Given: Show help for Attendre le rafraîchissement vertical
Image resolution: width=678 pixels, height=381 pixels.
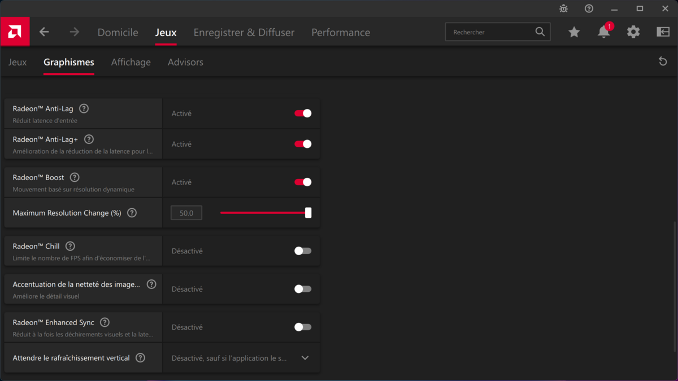Looking at the screenshot, I should [140, 358].
